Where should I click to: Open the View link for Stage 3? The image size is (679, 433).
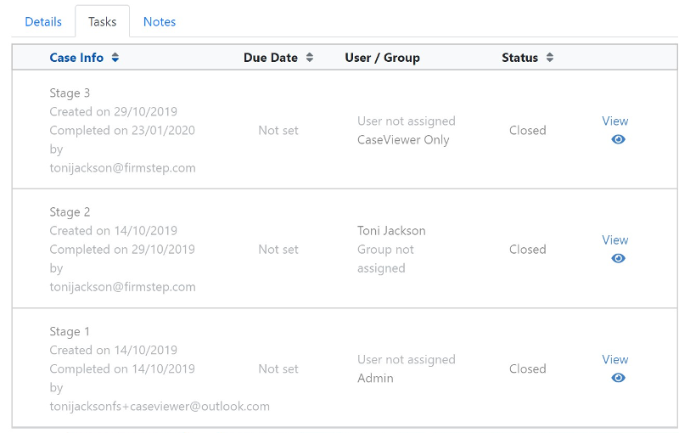point(614,121)
